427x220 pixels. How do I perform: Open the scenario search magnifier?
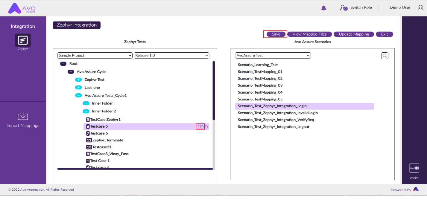(x=385, y=56)
